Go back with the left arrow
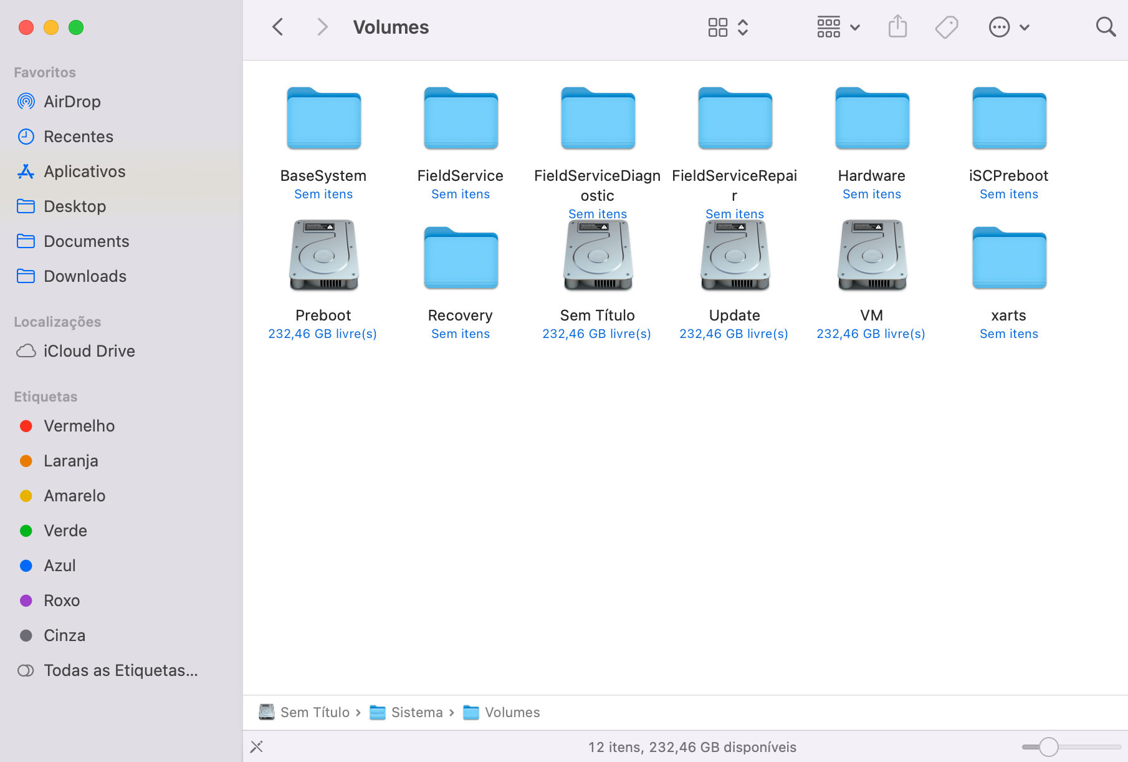The width and height of the screenshot is (1128, 762). coord(278,27)
